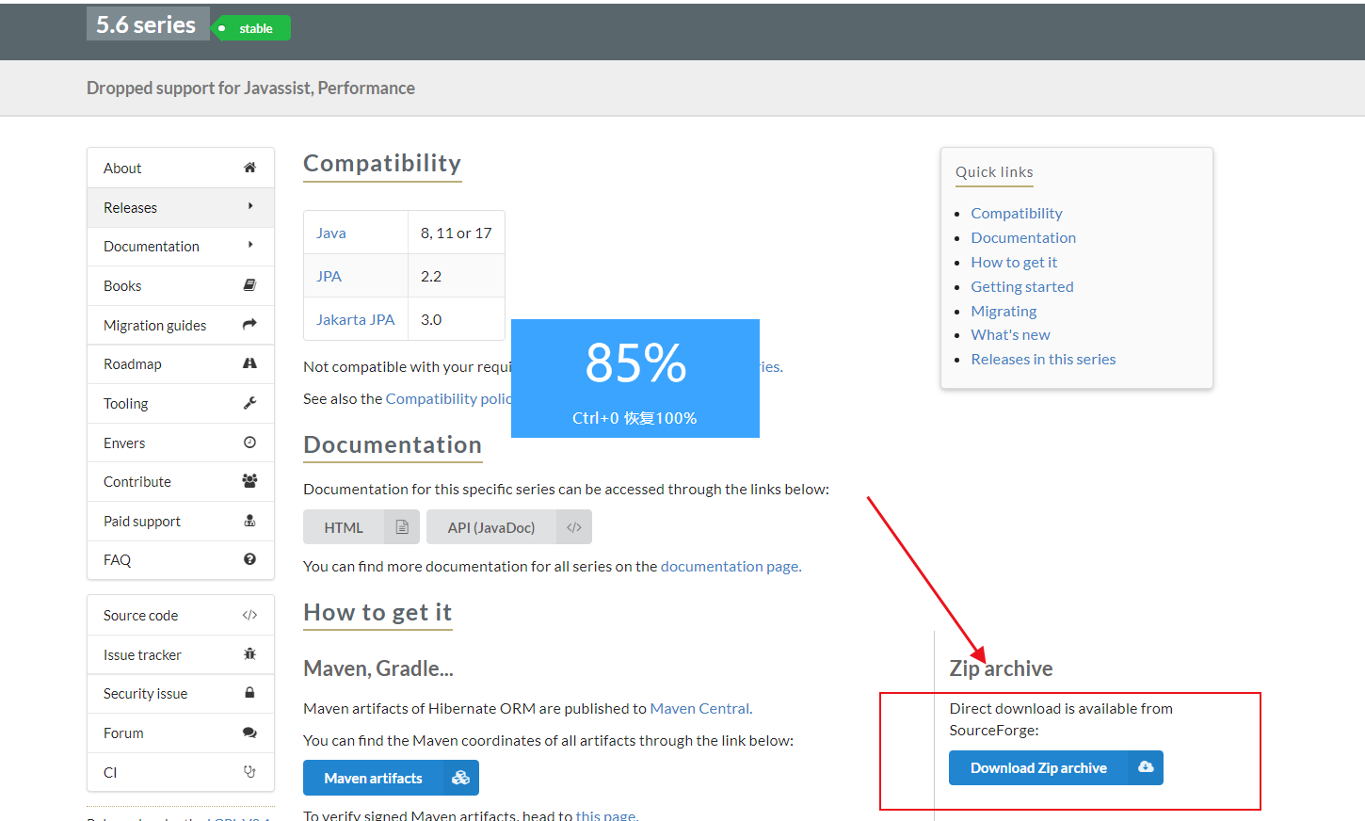Screen dimensions: 1365x821
Task: Click the road icon beside Roadmap
Action: (x=249, y=363)
